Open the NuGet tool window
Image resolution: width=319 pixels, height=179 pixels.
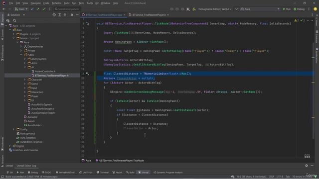click(x=118, y=173)
